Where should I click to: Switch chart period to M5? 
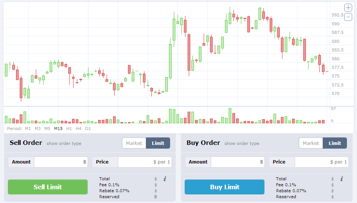pos(47,129)
